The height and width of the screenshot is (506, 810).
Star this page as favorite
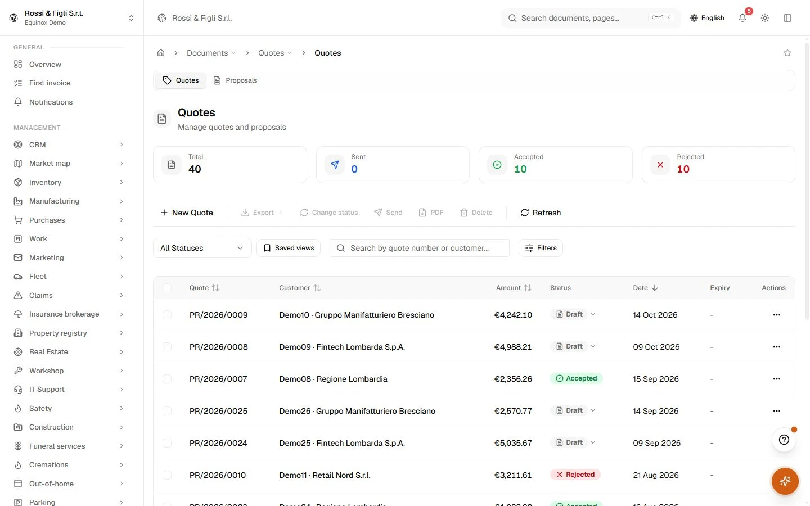(787, 53)
